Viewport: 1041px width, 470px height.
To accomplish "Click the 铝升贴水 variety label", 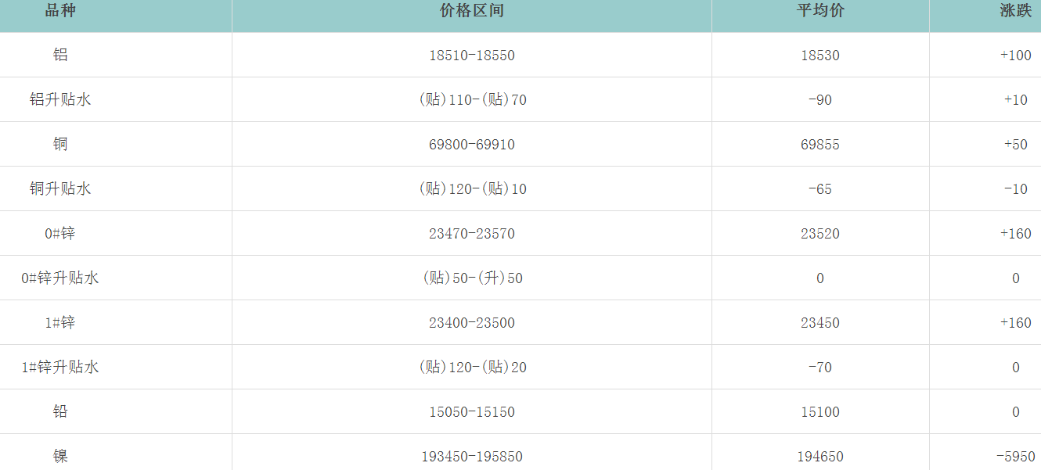I will (x=60, y=99).
